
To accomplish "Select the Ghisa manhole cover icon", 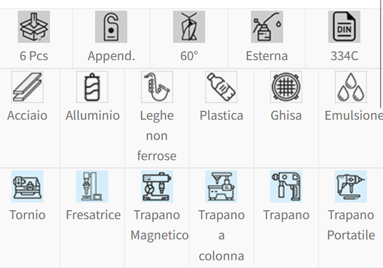I will coord(286,87).
